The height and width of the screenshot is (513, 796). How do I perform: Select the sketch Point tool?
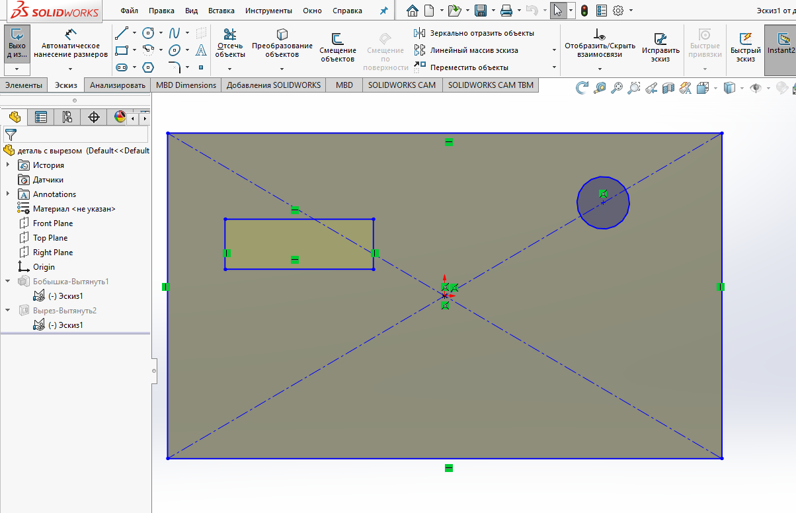pos(201,67)
